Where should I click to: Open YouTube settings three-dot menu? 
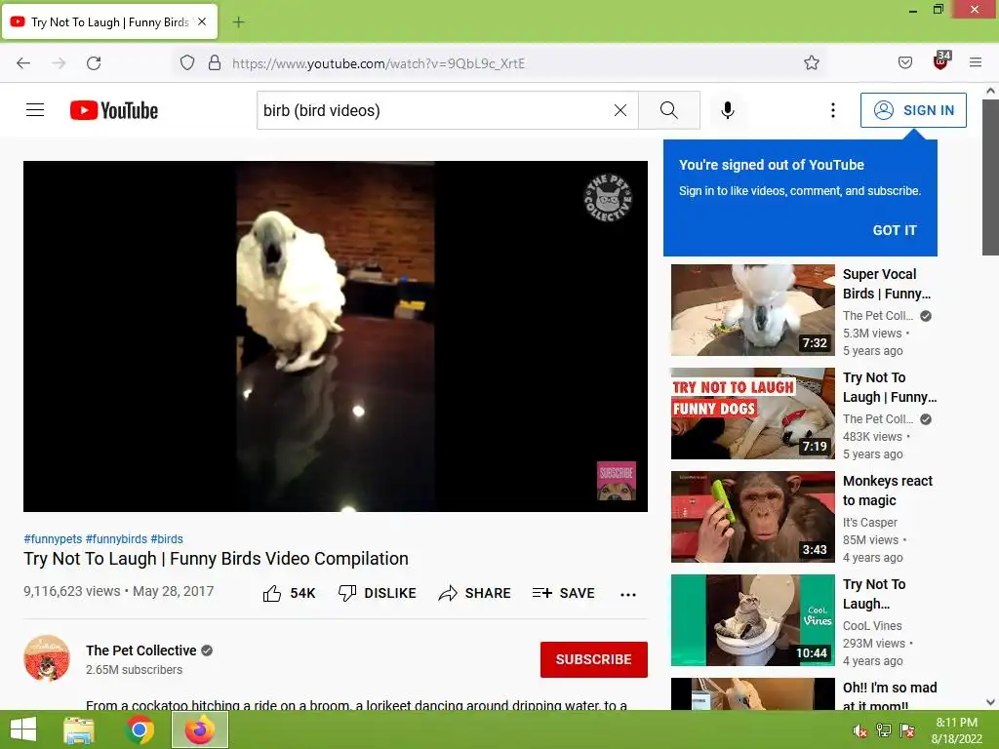click(833, 110)
